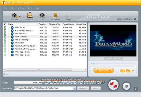Uncheck the WMV-Test - 1.wmv checkbox
Screen dimensions: 141x97
pyautogui.click(x=5, y=52)
